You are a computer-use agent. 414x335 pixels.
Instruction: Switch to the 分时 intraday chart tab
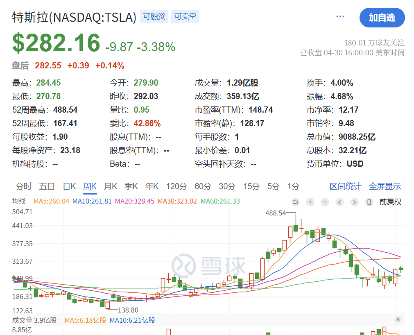pos(23,186)
